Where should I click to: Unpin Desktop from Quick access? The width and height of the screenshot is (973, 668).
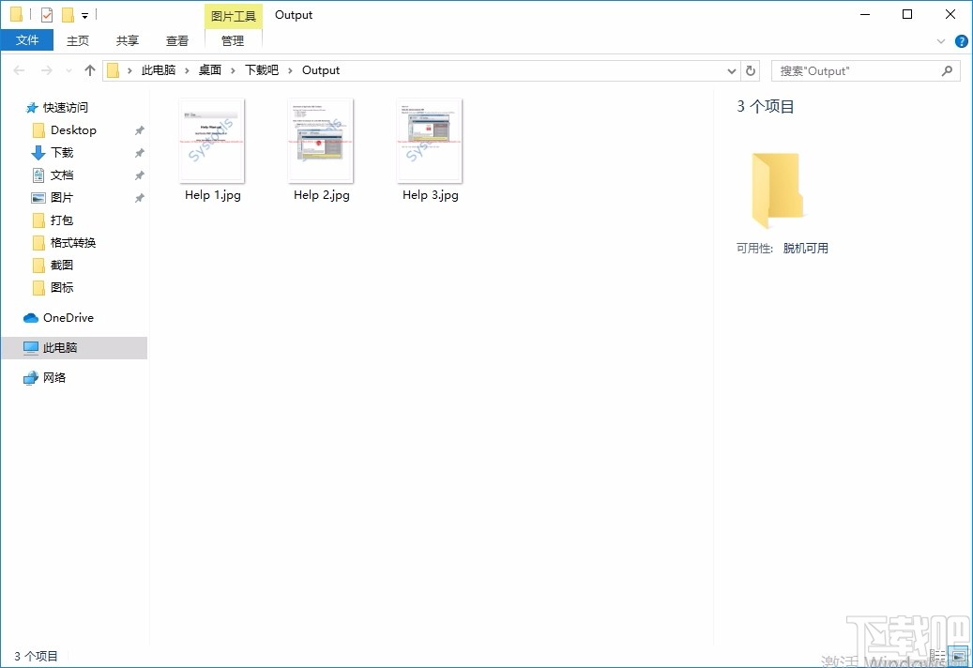point(139,129)
